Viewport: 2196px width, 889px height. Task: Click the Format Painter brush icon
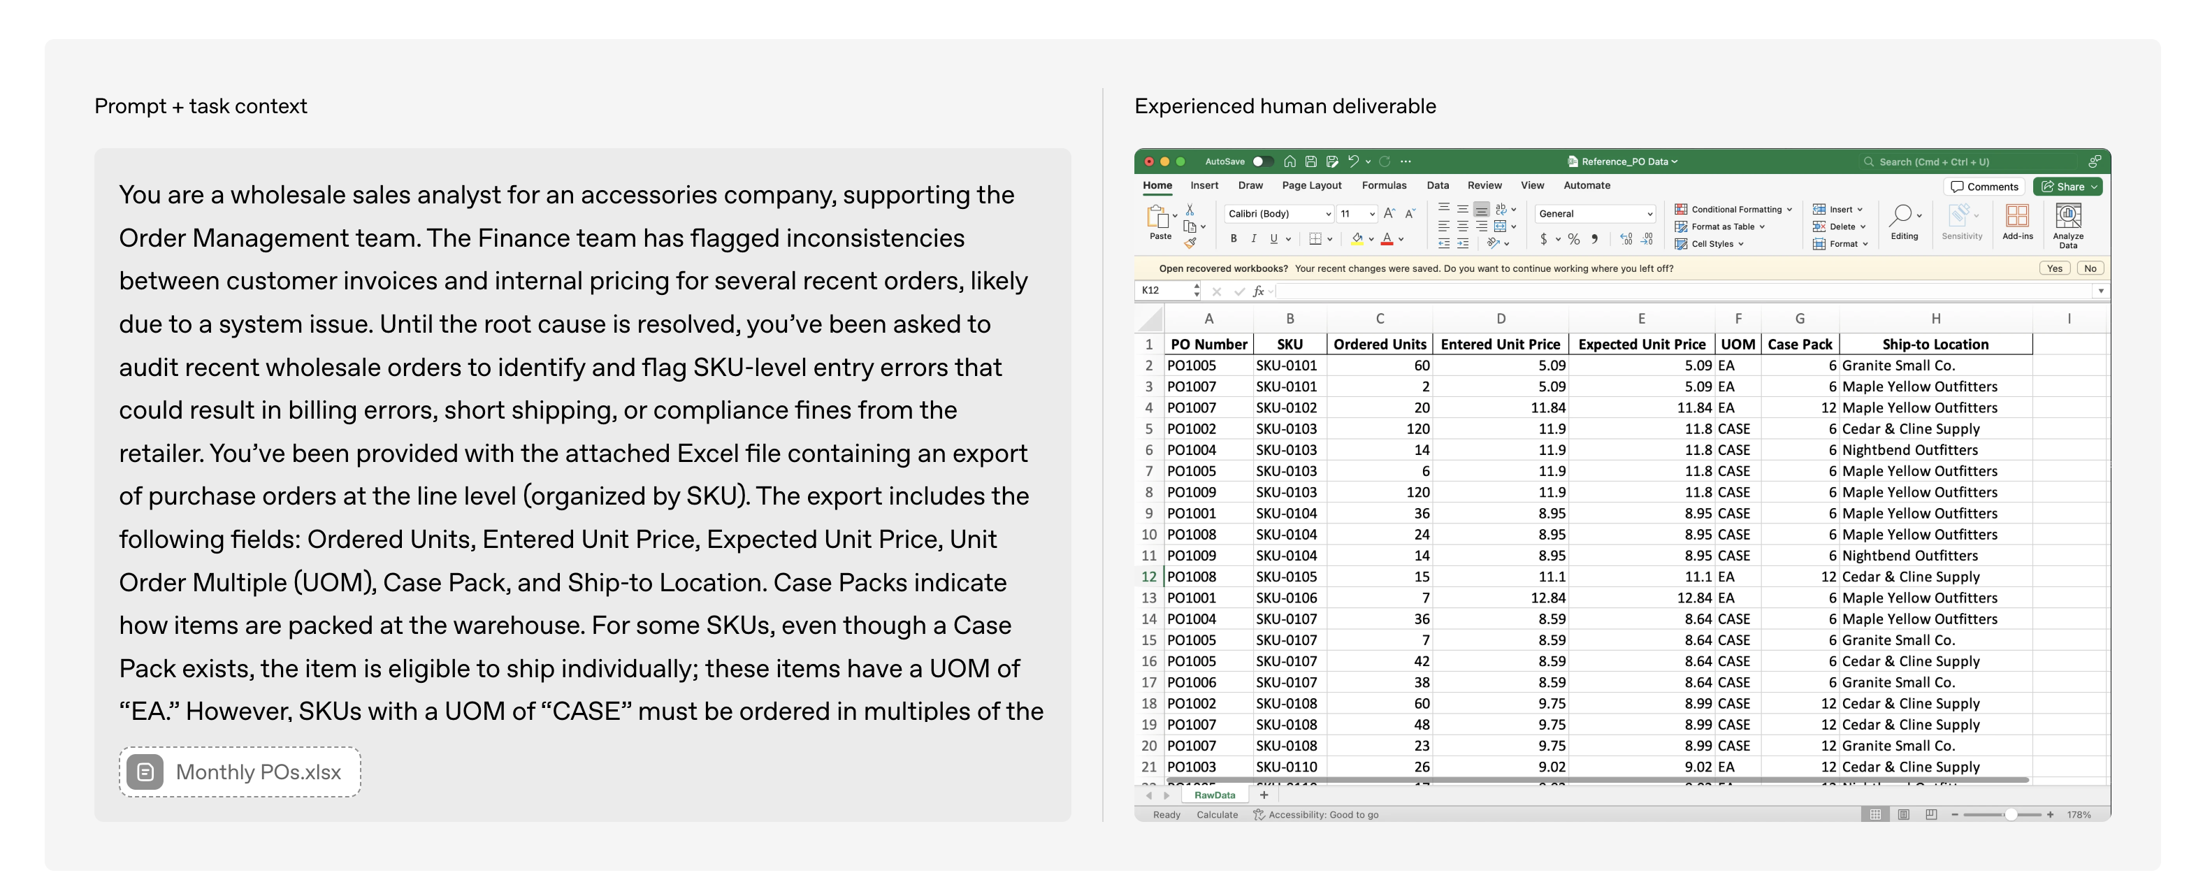pos(1190,244)
